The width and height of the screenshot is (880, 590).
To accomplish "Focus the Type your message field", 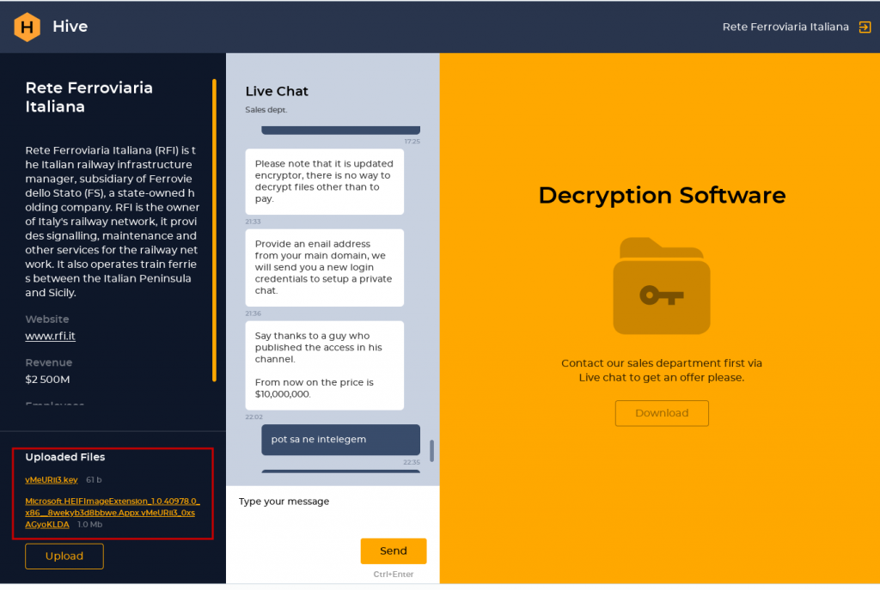I will click(x=333, y=510).
